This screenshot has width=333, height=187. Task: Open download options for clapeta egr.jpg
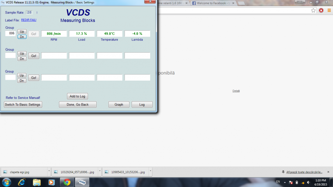coord(49,171)
